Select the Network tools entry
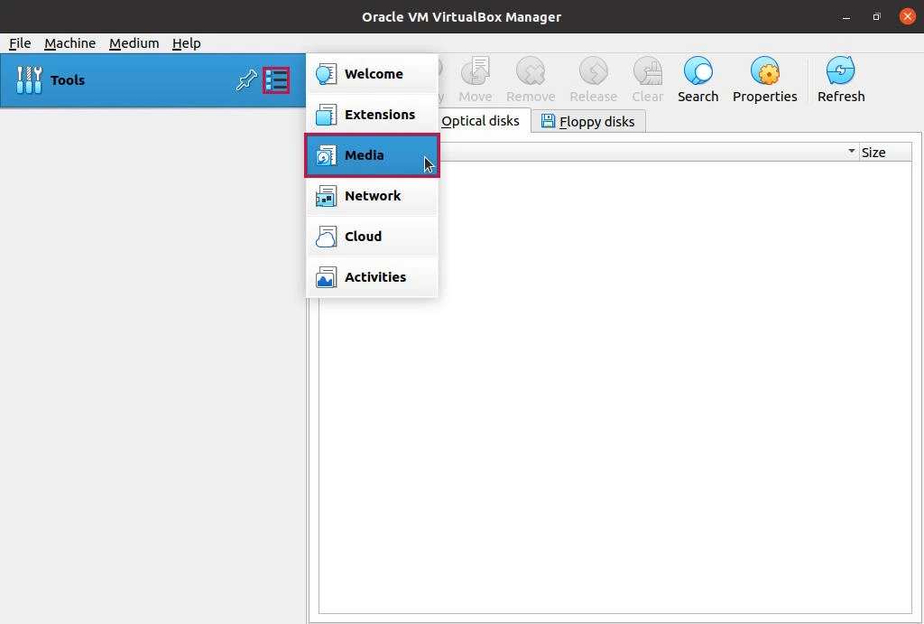 (371, 195)
